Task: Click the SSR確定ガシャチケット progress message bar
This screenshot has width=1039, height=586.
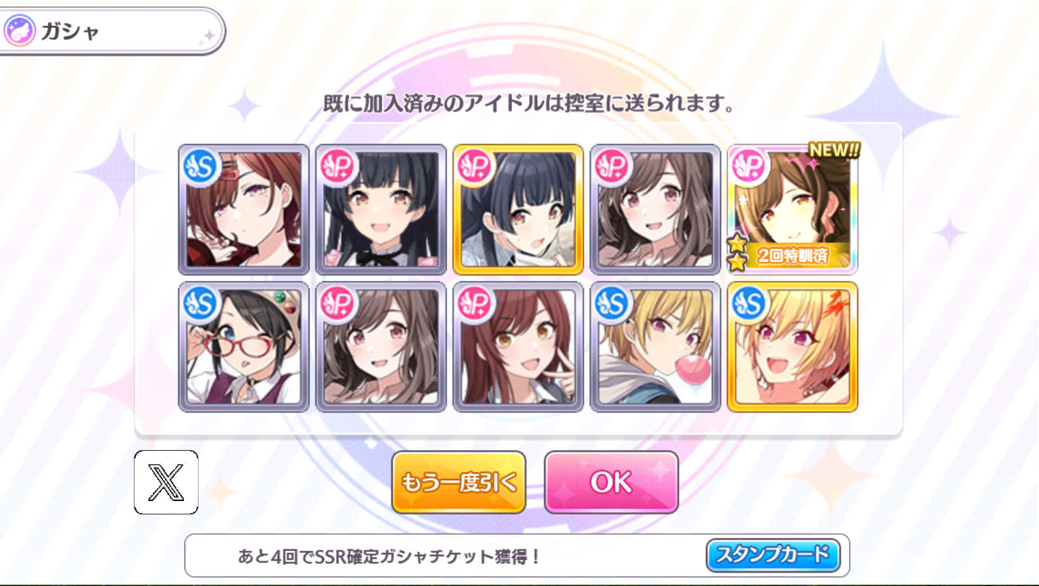Action: (x=517, y=556)
